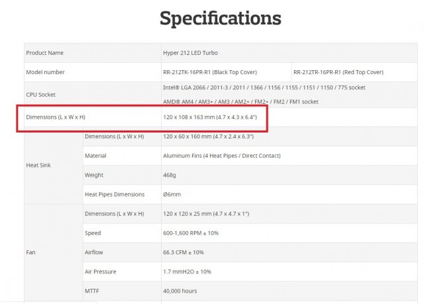Click the CPU Socket row label
Screen dimensions: 424x304
[x=41, y=94]
